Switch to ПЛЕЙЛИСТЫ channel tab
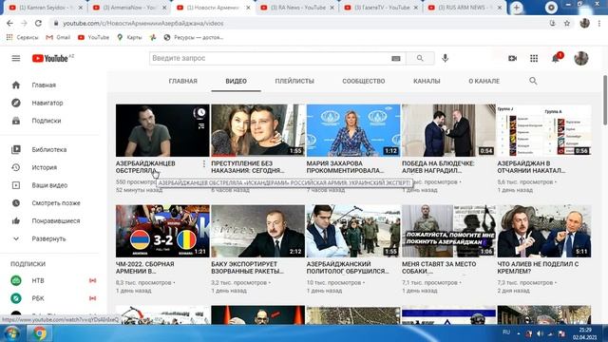Image resolution: width=608 pixels, height=342 pixels. (x=294, y=81)
